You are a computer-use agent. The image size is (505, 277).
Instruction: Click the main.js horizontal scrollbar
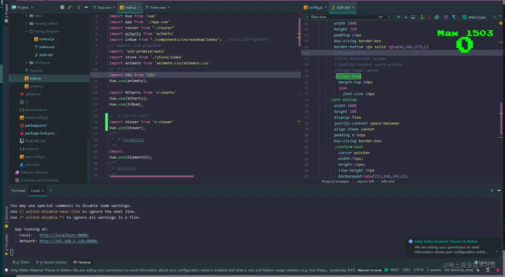click(152, 176)
